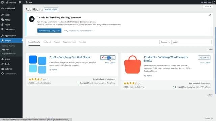Click 'Version 6.0' footer text
216x121 pixels.
pos(209,118)
